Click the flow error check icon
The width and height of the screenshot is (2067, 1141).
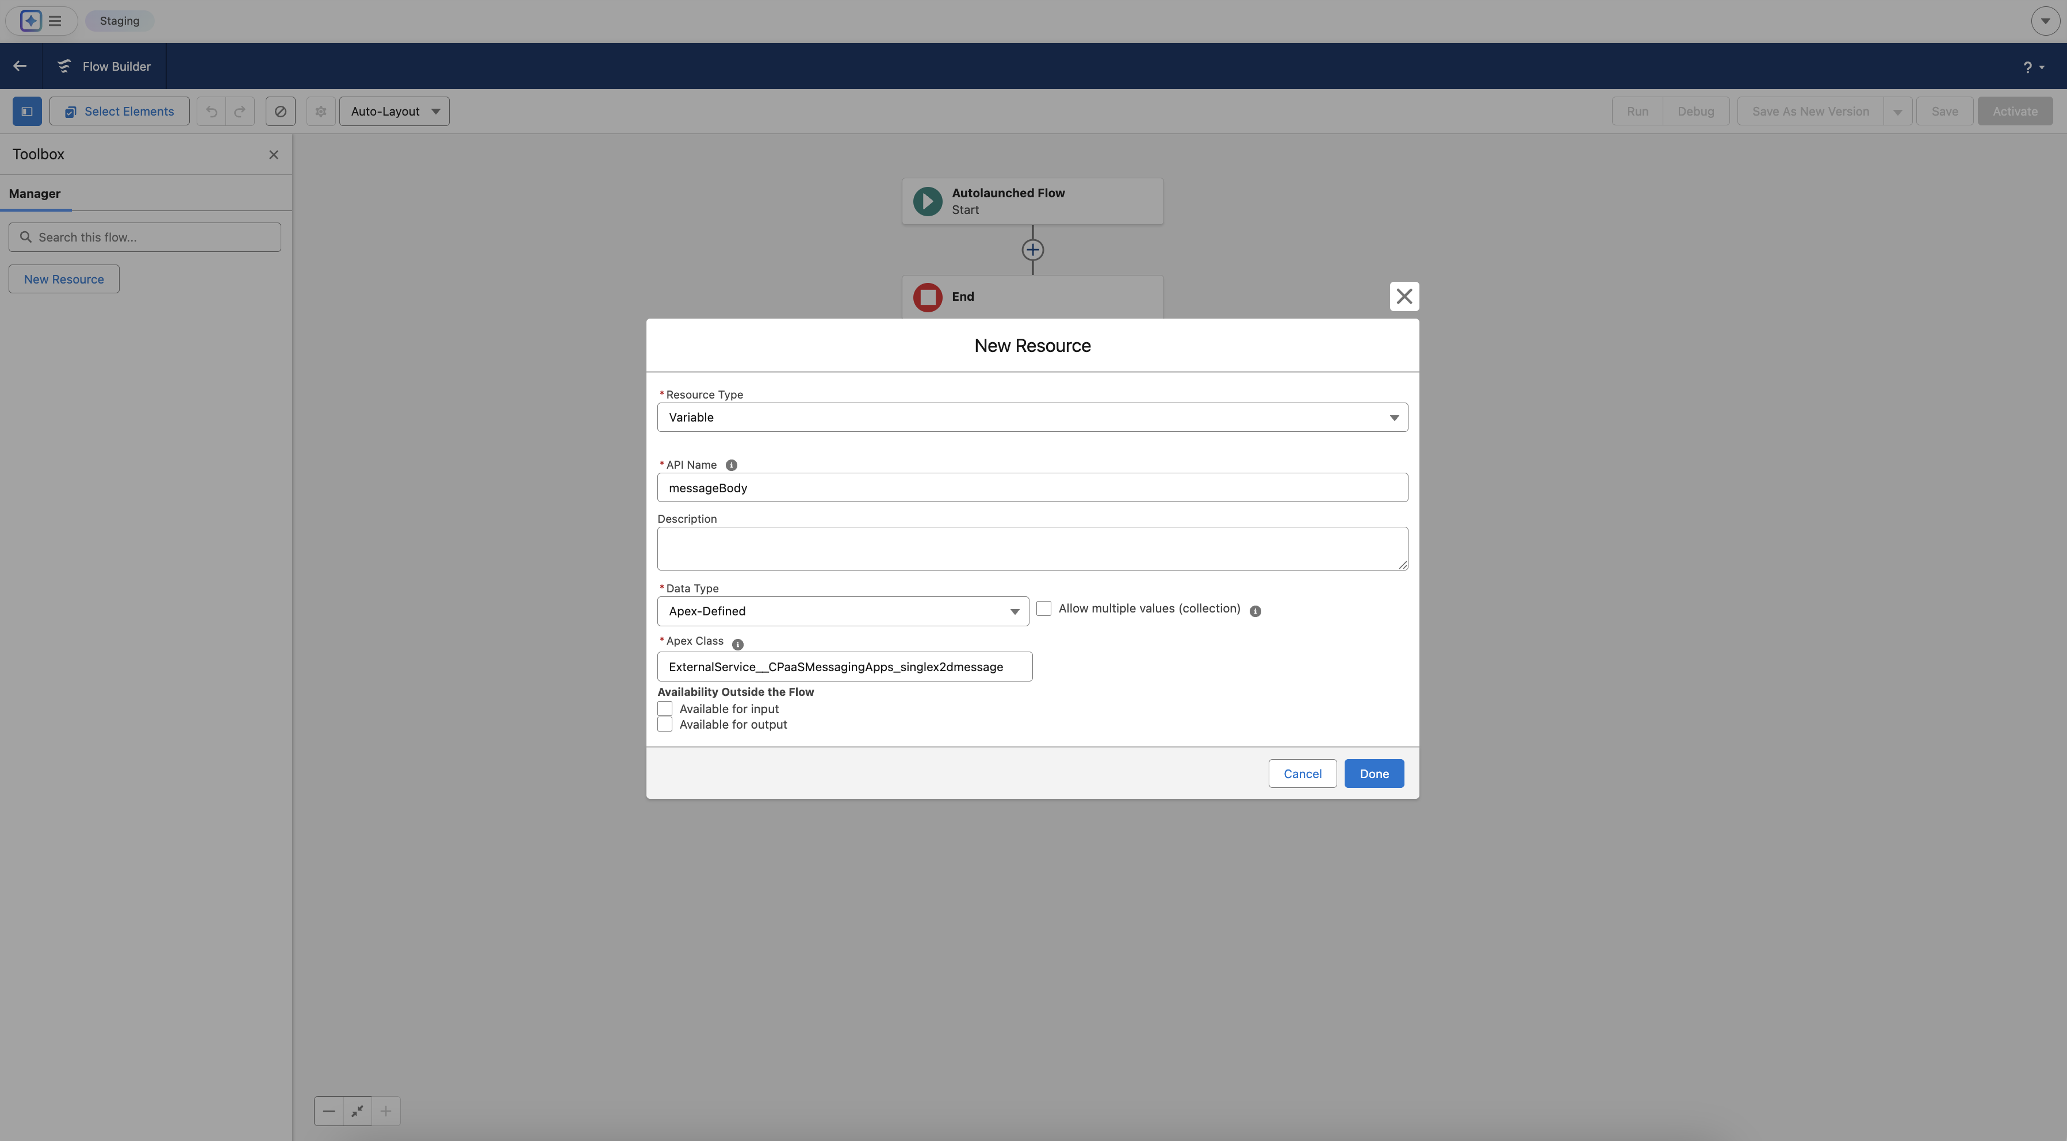coord(280,111)
